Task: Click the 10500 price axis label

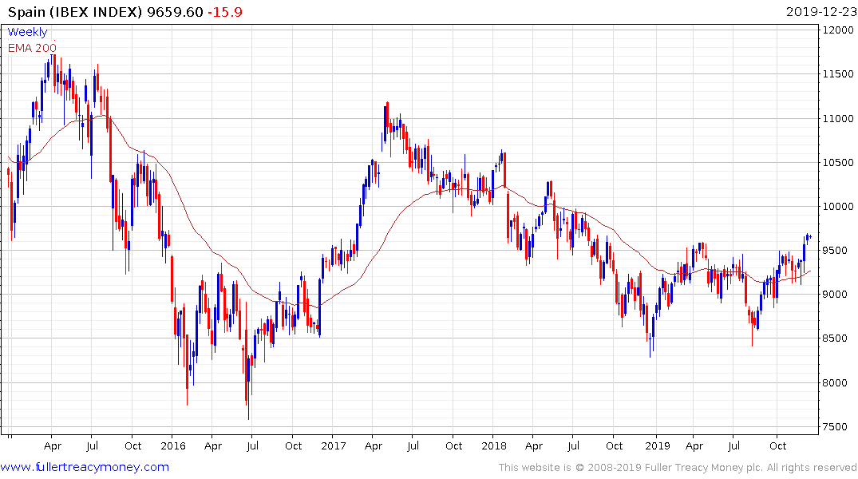Action: (x=838, y=163)
